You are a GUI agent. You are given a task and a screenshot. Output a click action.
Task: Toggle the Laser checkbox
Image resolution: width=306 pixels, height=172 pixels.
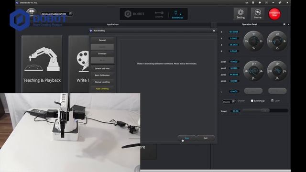(x=272, y=101)
